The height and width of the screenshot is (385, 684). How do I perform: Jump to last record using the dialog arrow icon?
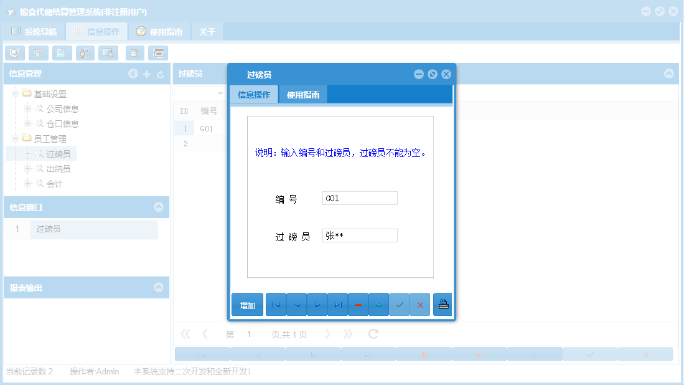338,304
